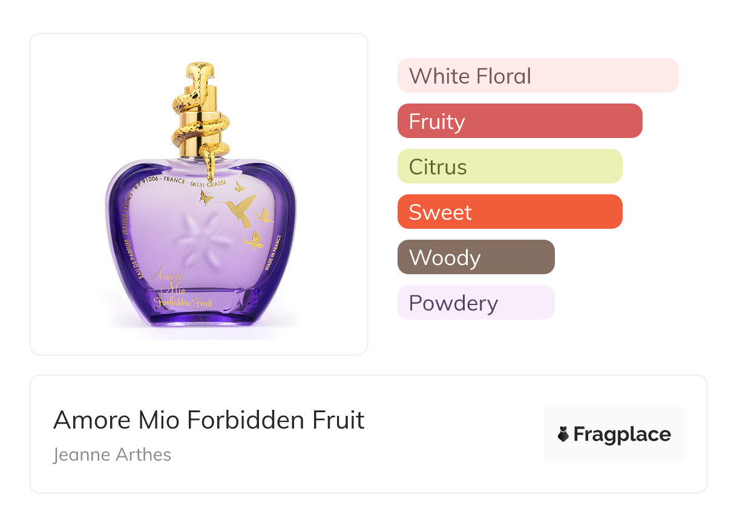Click the Fragplace logo icon
Viewport: 737px width, 523px height.
click(563, 434)
